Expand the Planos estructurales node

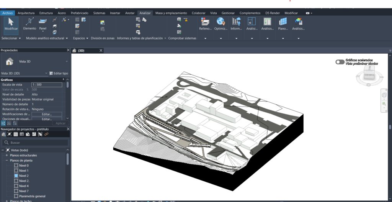[x=7, y=155]
